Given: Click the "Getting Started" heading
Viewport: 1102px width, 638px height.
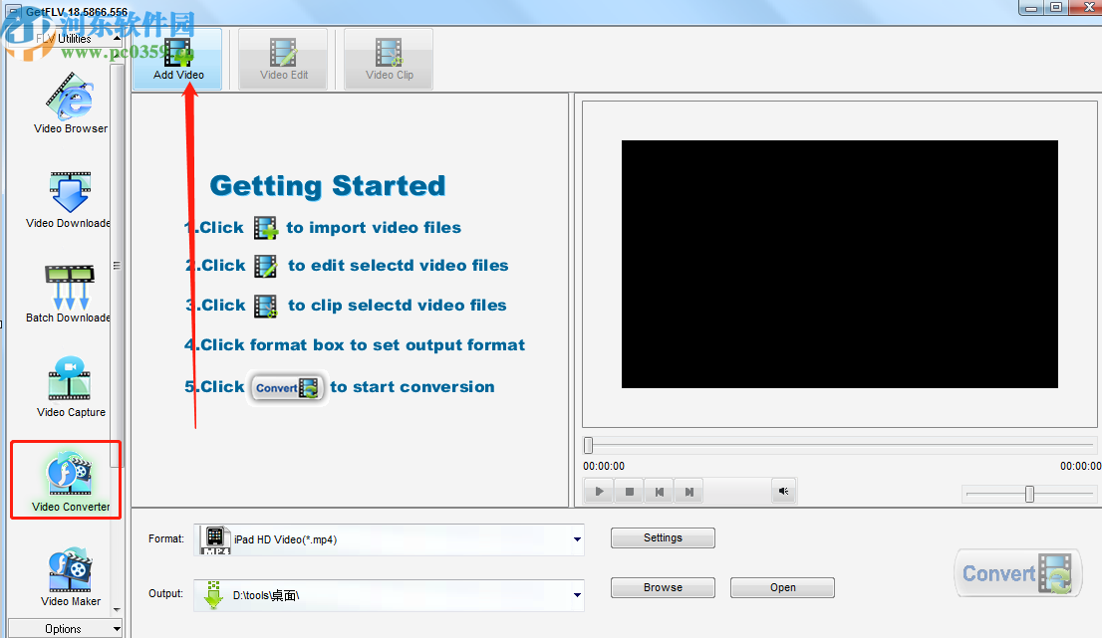Looking at the screenshot, I should click(x=328, y=186).
